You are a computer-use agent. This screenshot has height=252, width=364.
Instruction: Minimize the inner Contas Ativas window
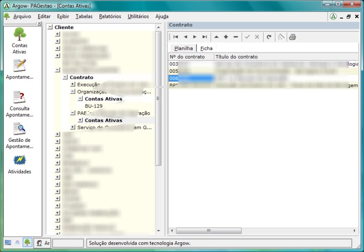(x=341, y=17)
